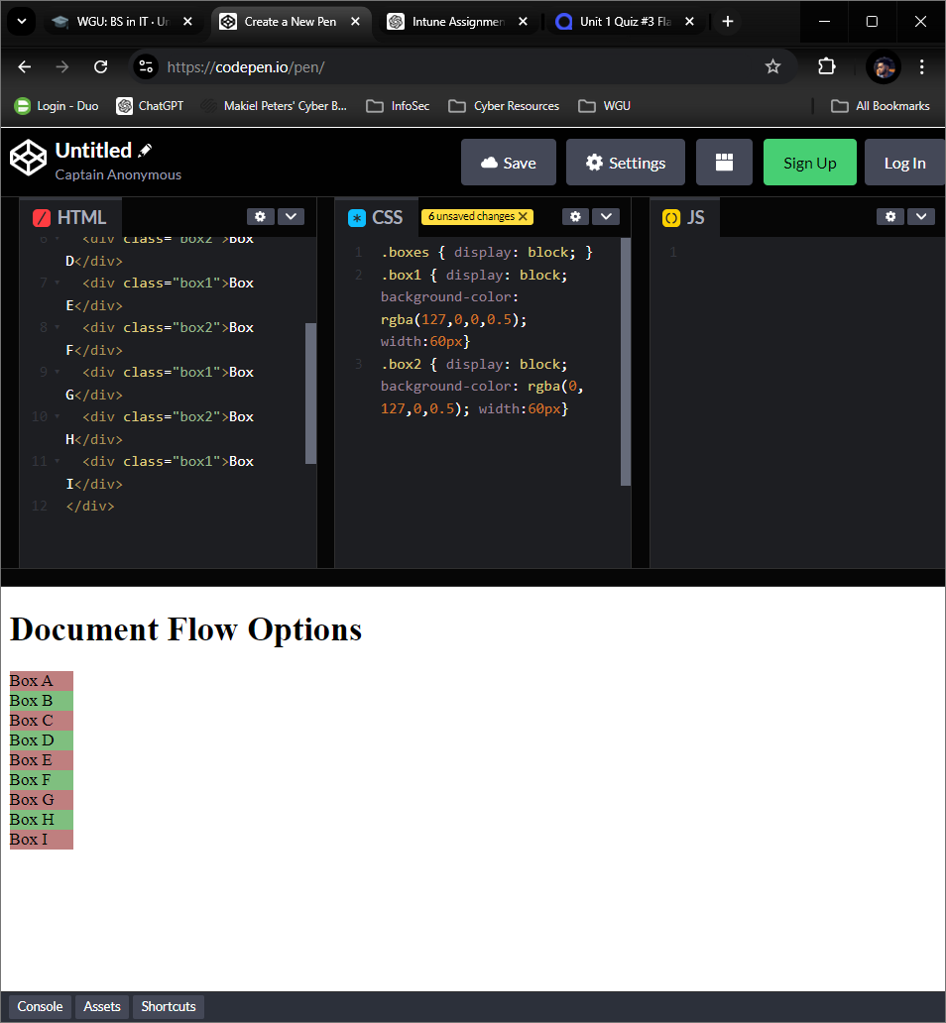Reload the page

tap(100, 66)
